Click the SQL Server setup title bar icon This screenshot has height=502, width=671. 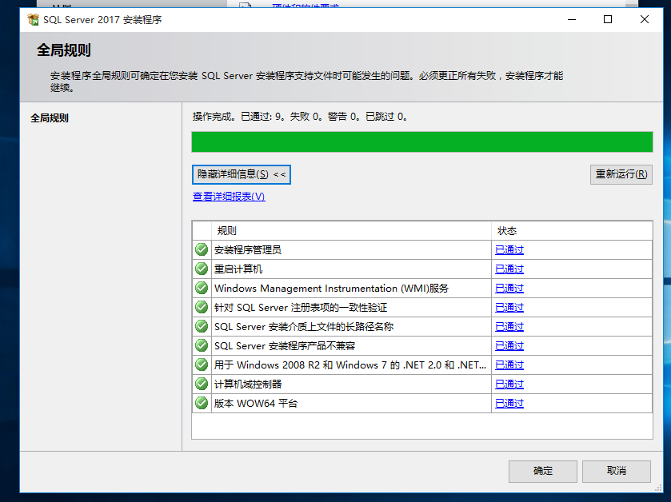pyautogui.click(x=33, y=20)
